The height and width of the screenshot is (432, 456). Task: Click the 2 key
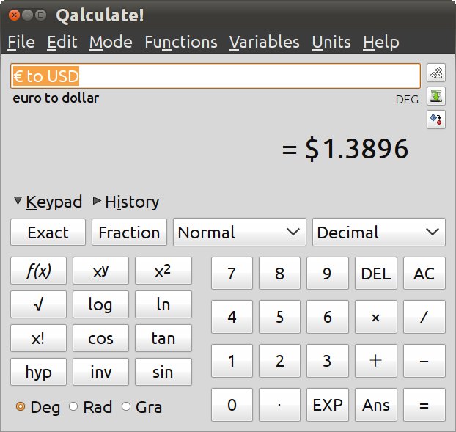279,361
